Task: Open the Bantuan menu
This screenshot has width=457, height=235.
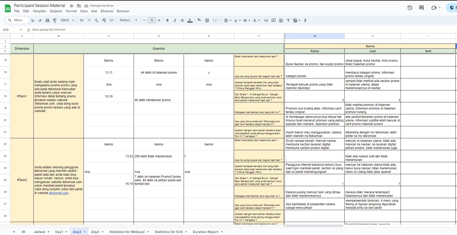Action: (x=123, y=11)
